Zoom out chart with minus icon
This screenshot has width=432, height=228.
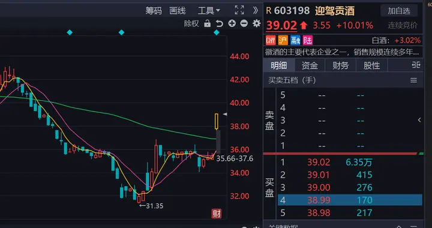[244, 23]
